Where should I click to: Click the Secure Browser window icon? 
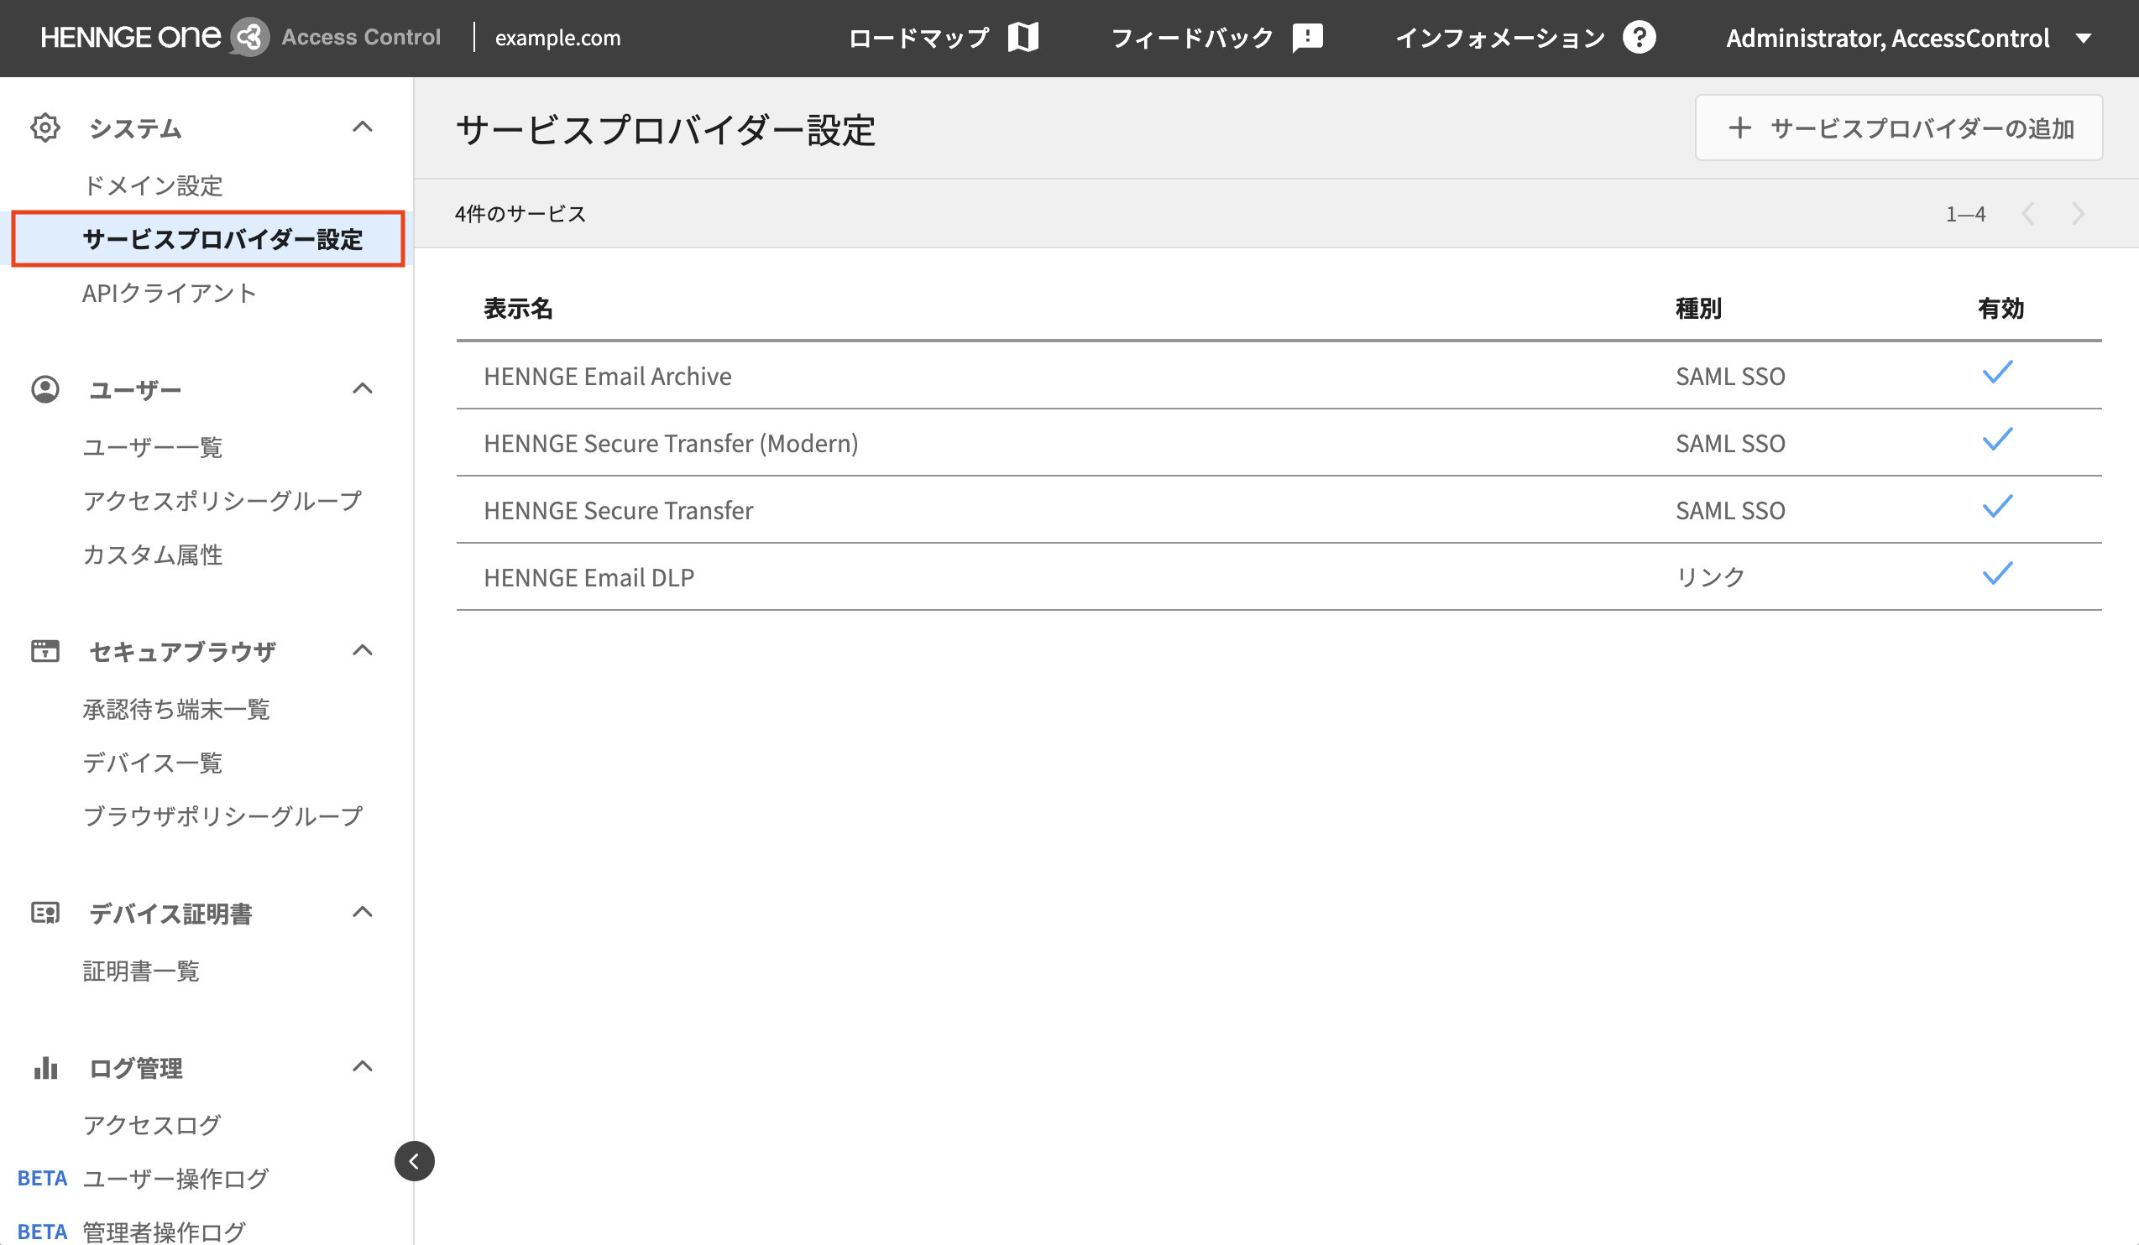45,650
